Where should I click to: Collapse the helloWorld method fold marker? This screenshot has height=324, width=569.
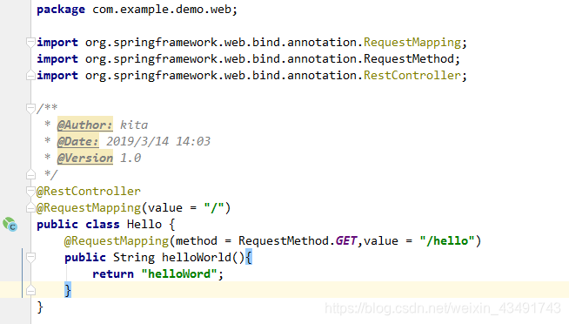pos(30,258)
